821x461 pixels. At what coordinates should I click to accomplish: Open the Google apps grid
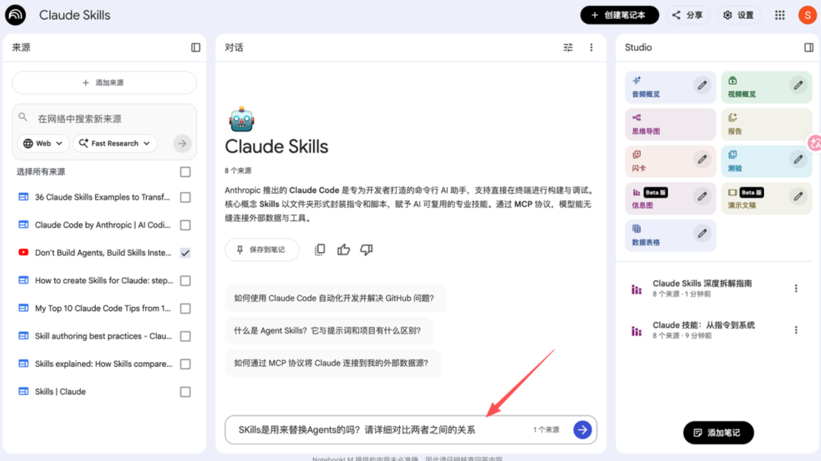[x=780, y=15]
